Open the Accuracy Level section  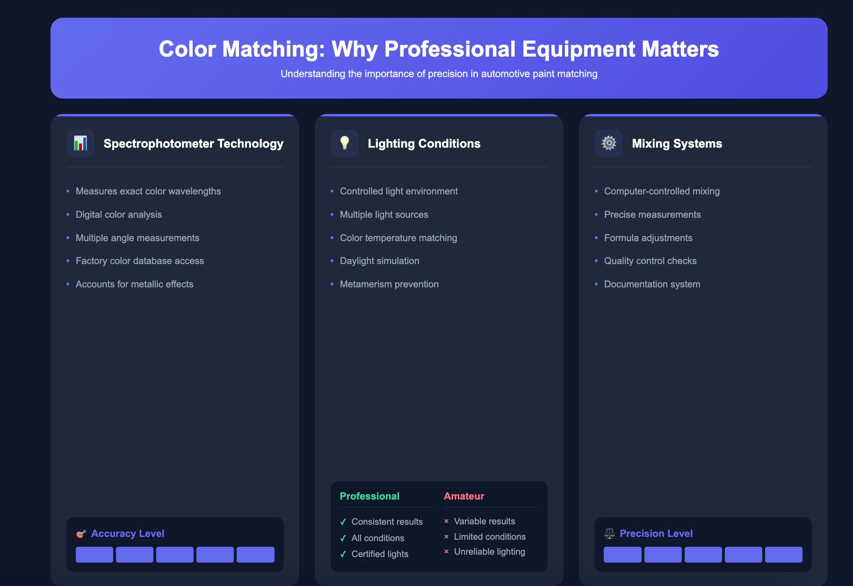(127, 533)
